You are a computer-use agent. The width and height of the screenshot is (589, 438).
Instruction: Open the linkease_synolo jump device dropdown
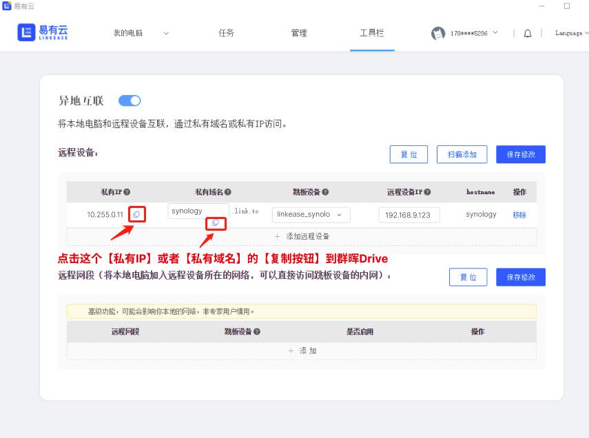click(311, 214)
